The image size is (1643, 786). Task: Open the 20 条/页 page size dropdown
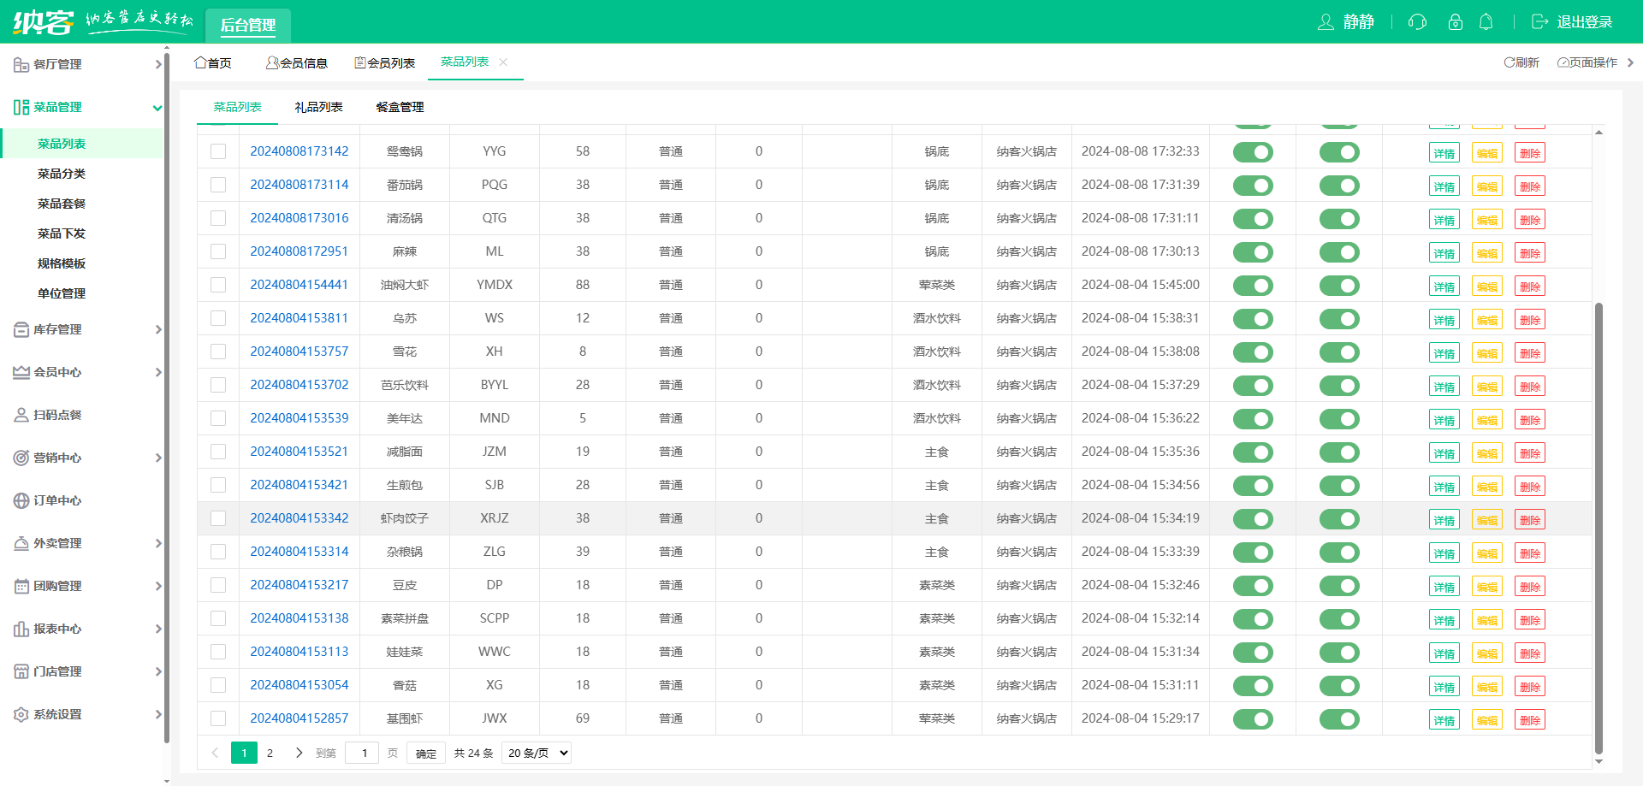[x=537, y=753]
